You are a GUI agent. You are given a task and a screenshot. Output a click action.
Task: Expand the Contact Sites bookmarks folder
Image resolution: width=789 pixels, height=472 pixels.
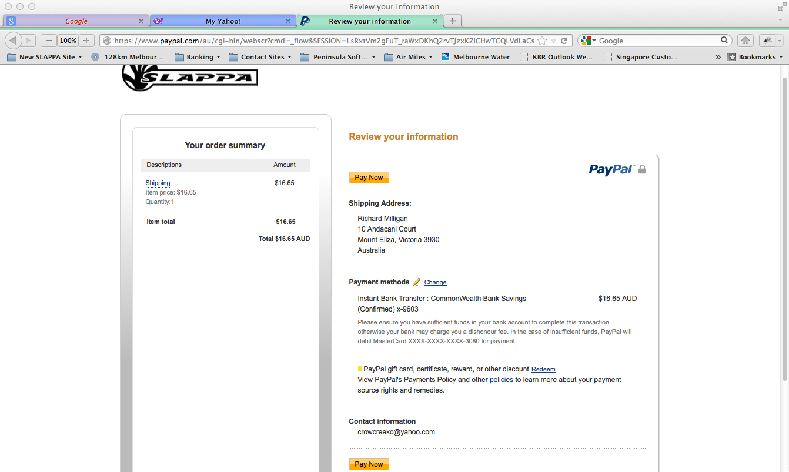pos(260,57)
